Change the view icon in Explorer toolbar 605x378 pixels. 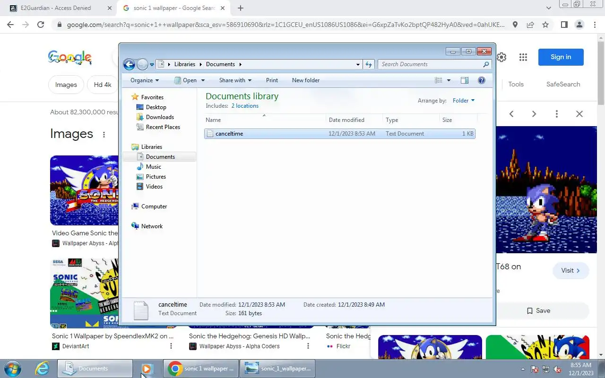438,80
